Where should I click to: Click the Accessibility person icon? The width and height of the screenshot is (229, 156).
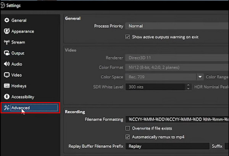coord(6,97)
